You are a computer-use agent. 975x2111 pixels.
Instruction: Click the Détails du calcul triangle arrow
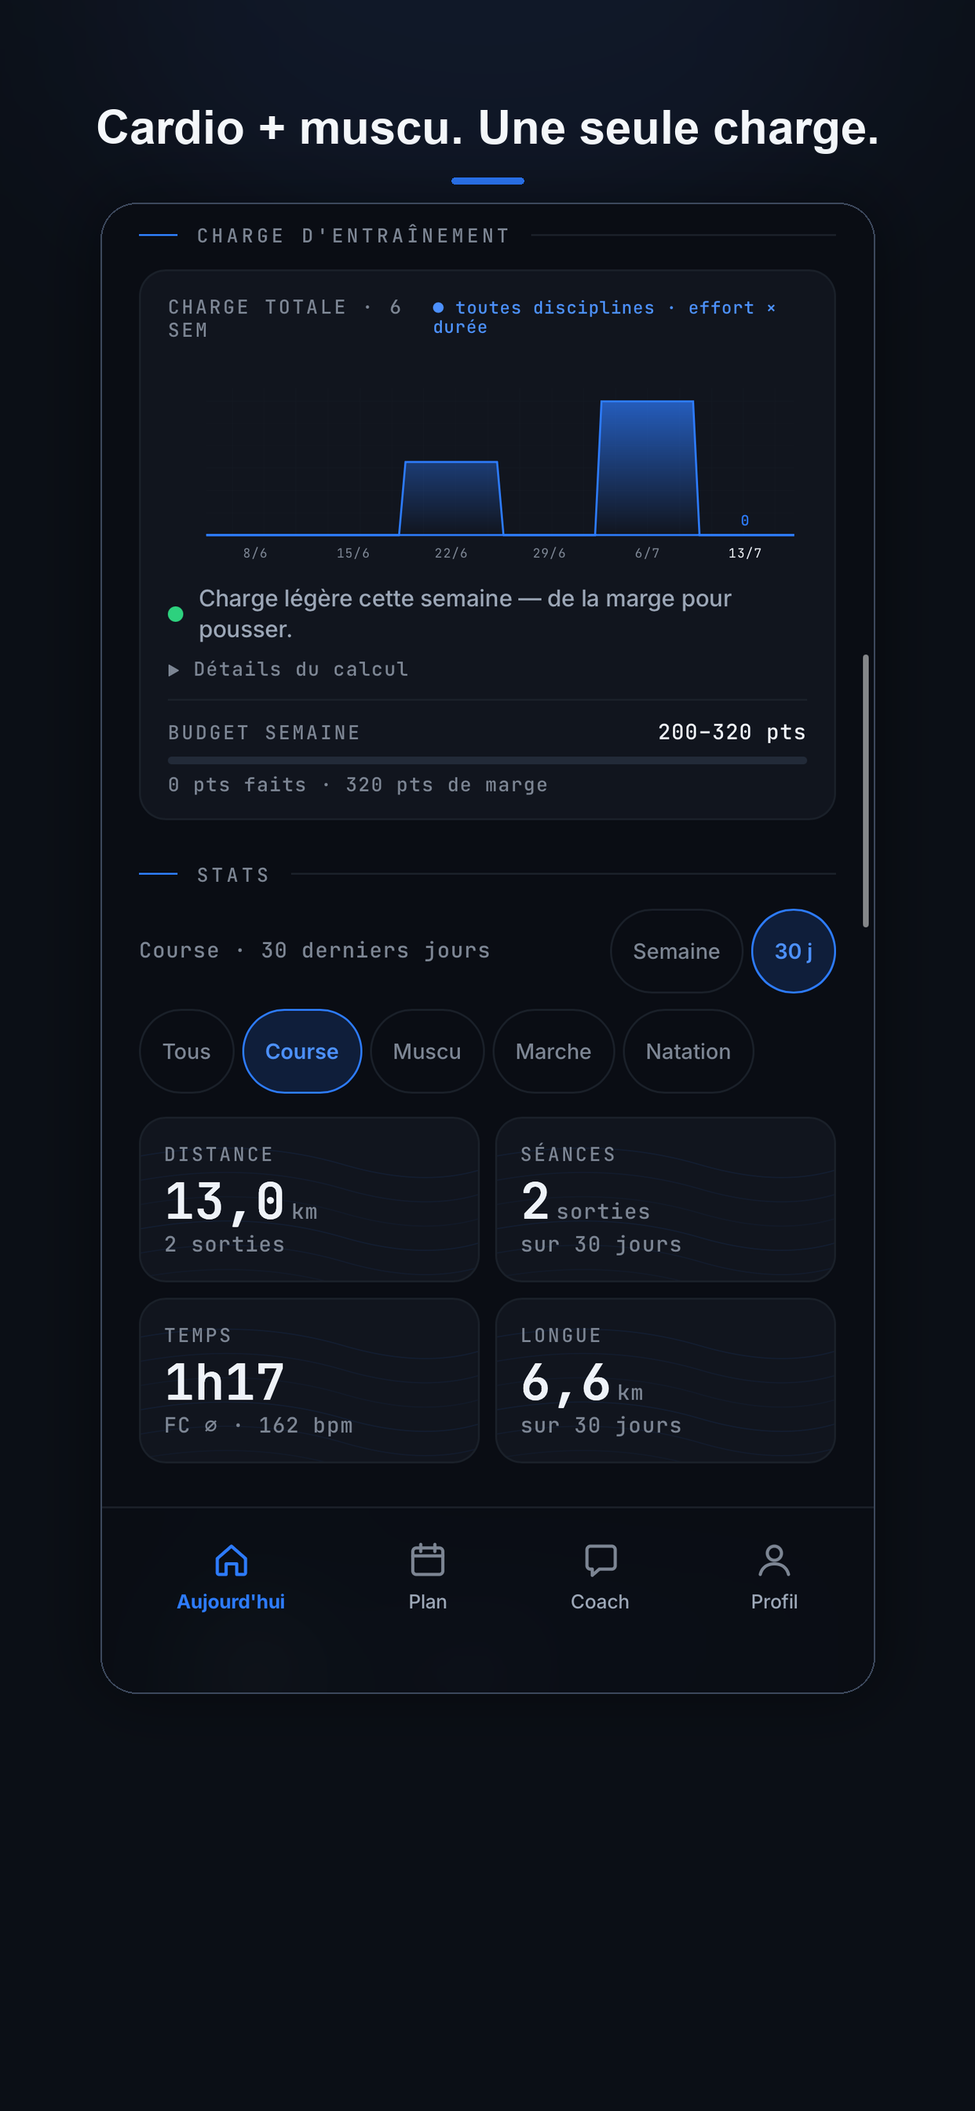pyautogui.click(x=173, y=671)
